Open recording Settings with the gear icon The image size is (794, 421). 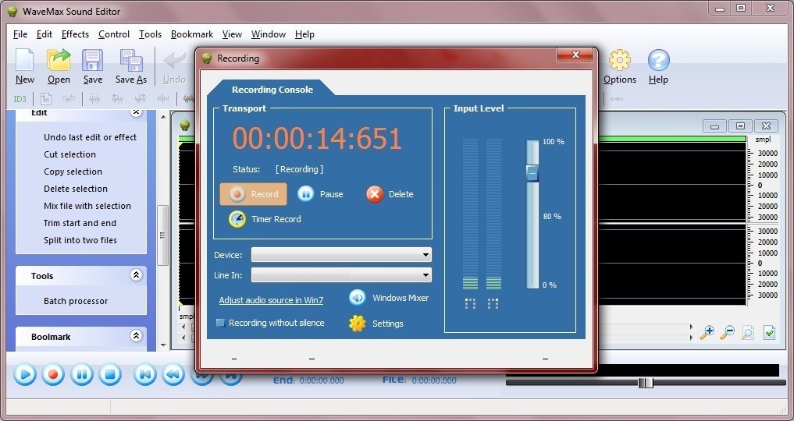[x=376, y=324]
